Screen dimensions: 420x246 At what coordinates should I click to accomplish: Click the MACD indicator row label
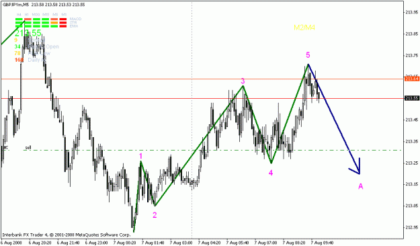tap(75, 19)
